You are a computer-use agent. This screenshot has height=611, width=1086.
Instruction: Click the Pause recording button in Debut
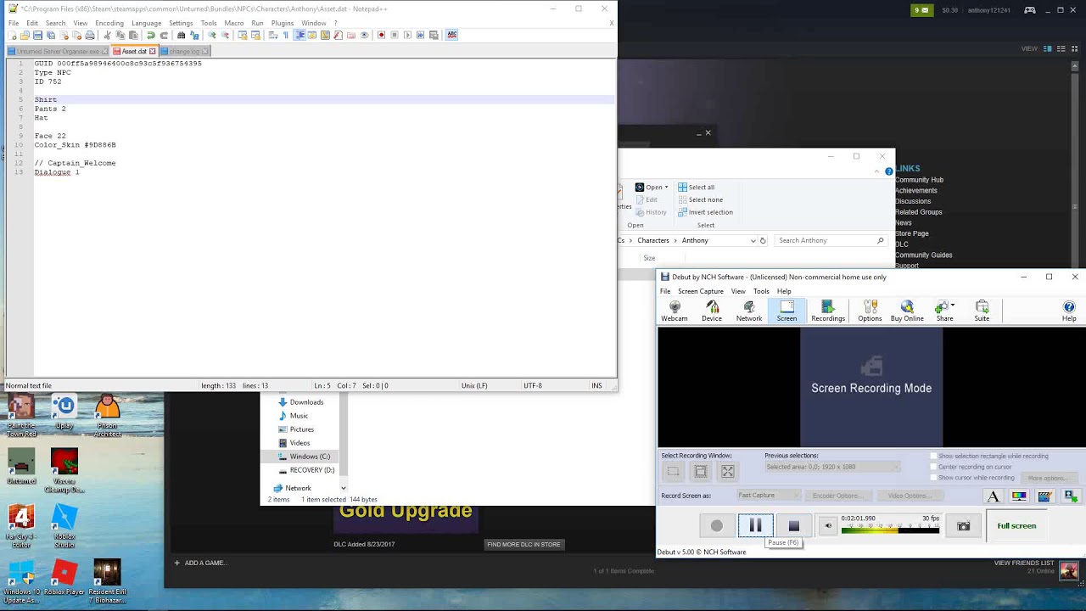[755, 526]
